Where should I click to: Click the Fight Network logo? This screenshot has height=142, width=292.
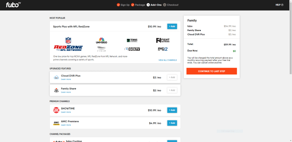point(163,40)
